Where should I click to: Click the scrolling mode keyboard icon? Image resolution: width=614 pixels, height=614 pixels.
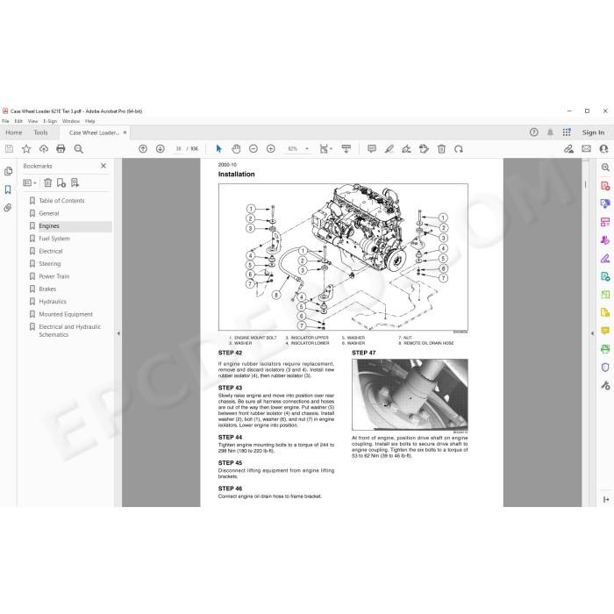[346, 149]
